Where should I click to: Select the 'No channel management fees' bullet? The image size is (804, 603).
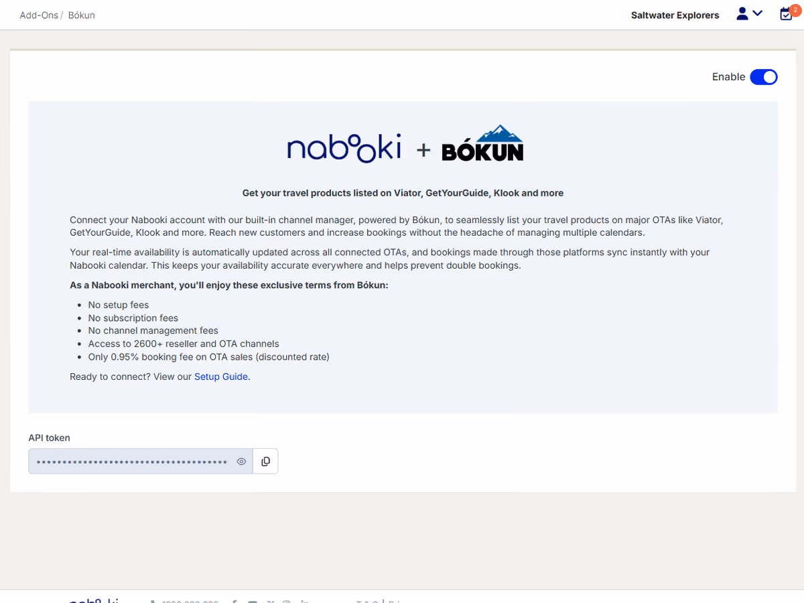pos(153,331)
